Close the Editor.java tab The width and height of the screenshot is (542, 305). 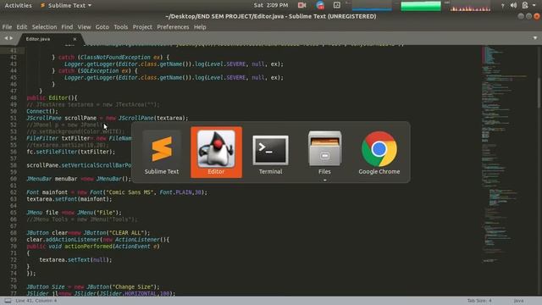[75, 39]
